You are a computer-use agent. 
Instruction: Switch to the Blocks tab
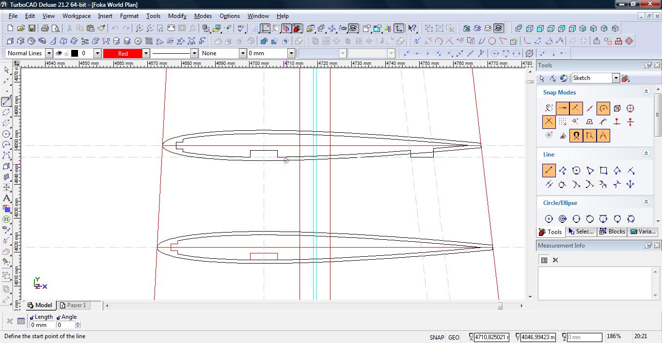[613, 232]
